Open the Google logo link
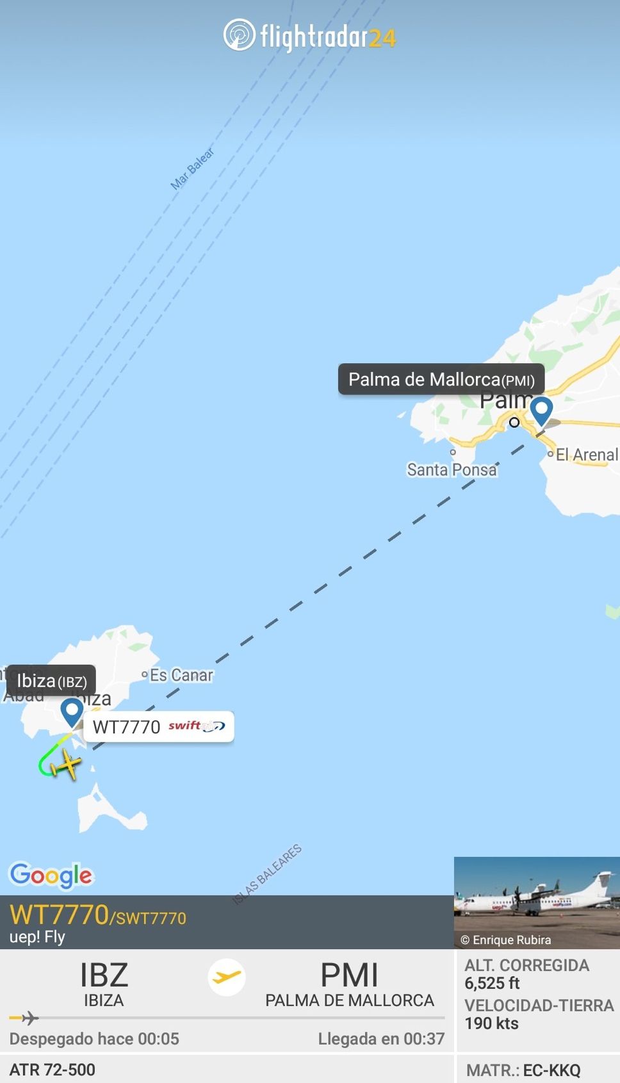The height and width of the screenshot is (1083, 620). coord(51,875)
